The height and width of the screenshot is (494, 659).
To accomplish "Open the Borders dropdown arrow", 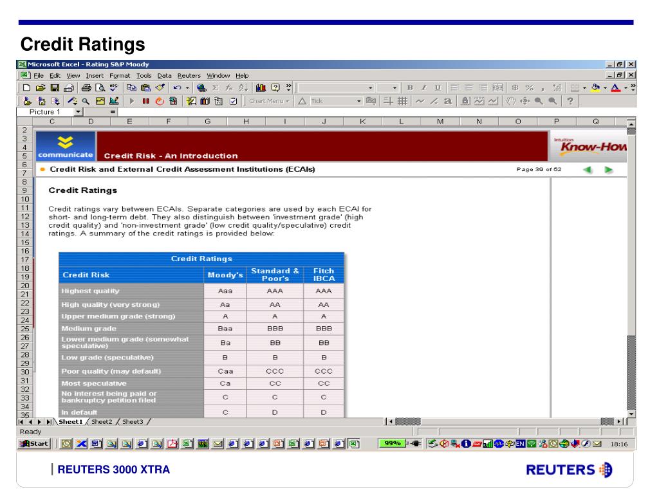I will pyautogui.click(x=584, y=87).
